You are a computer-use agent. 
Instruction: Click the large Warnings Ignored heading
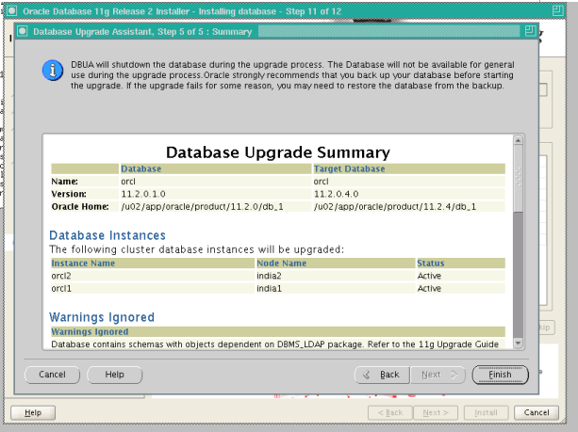(102, 317)
